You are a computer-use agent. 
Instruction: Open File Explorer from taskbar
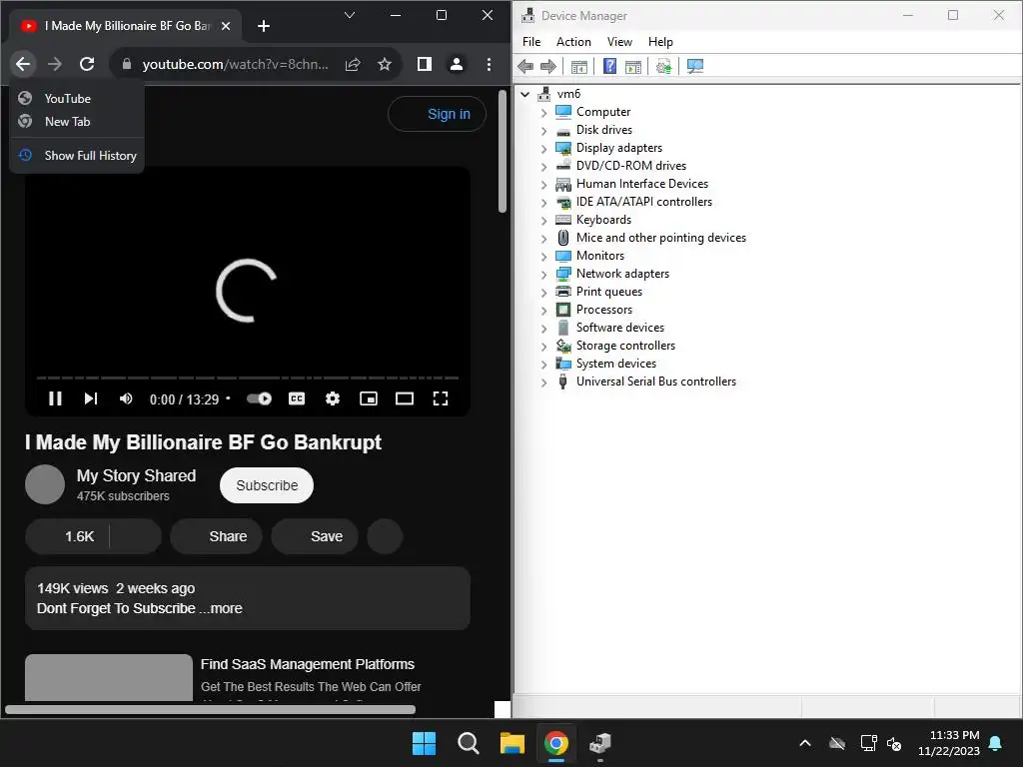point(512,743)
